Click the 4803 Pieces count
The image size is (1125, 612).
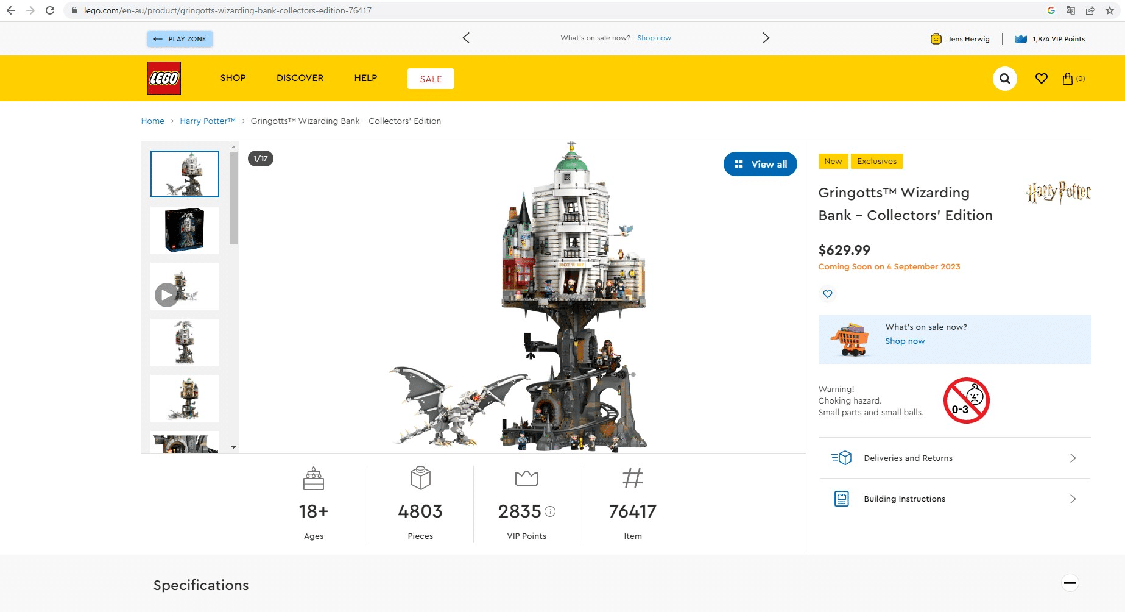[x=420, y=511]
